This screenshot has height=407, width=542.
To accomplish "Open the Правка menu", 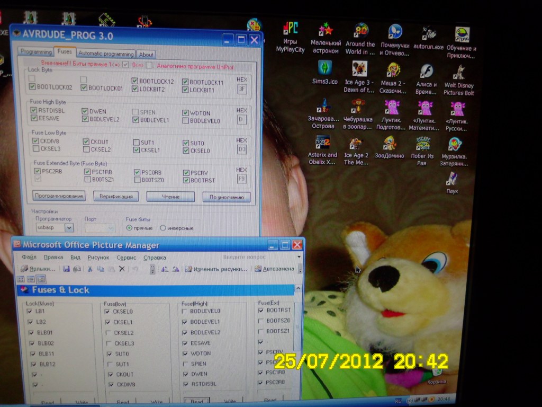I will pyautogui.click(x=53, y=257).
